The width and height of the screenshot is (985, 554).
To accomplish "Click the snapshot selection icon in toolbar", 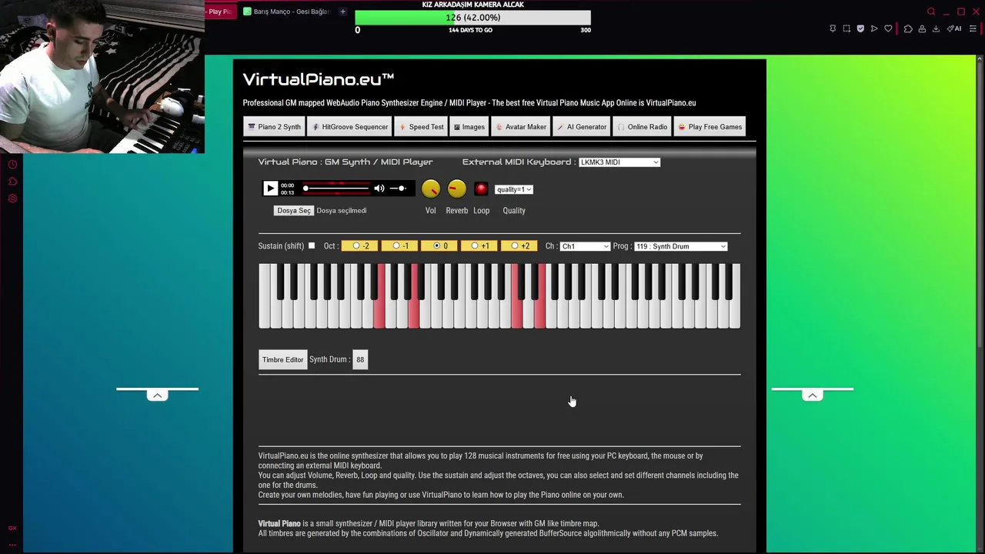I will pyautogui.click(x=846, y=28).
